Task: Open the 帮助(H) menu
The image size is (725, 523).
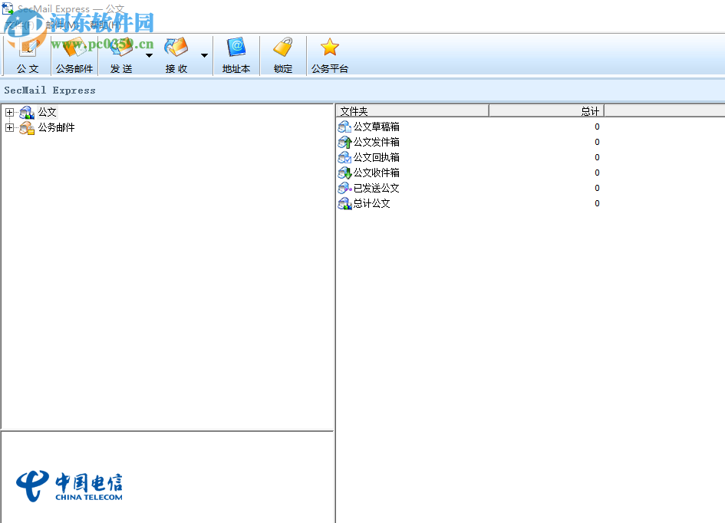Action: (x=105, y=25)
